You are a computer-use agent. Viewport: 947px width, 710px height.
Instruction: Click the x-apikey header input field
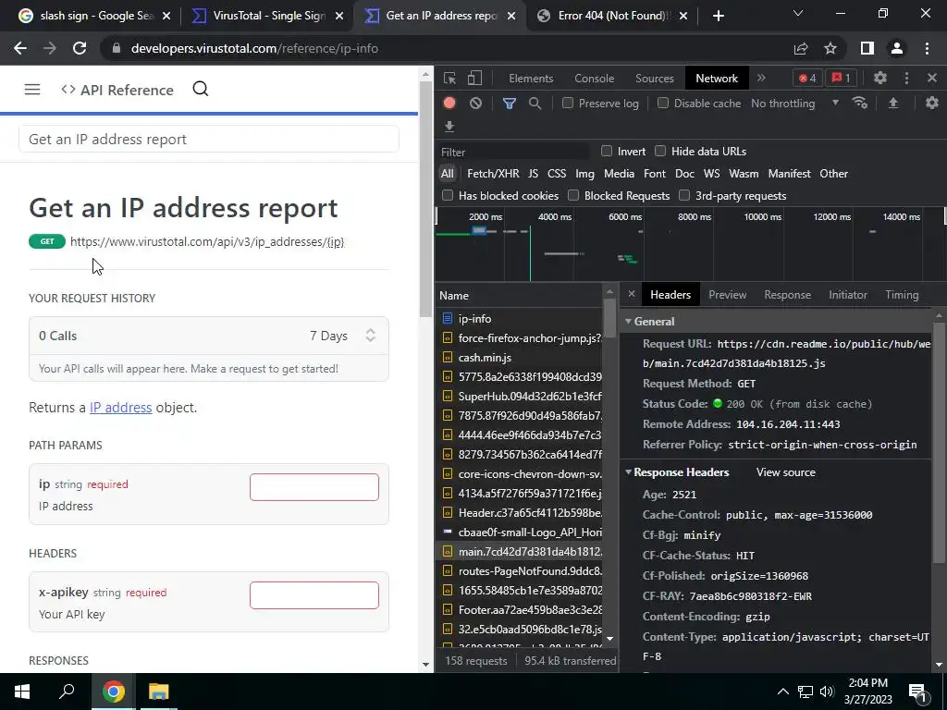(x=314, y=595)
